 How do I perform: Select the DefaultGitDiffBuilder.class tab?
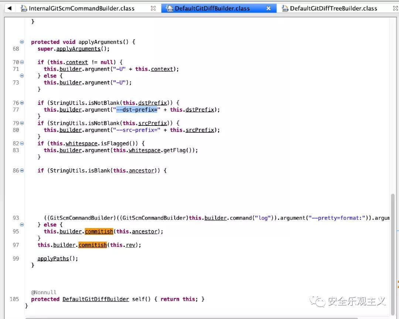point(212,9)
